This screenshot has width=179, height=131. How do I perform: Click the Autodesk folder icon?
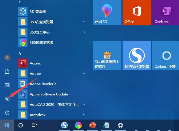point(23,115)
